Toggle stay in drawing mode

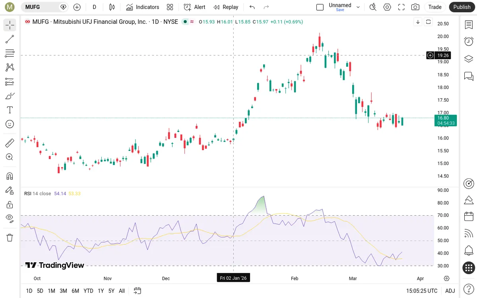(x=10, y=190)
